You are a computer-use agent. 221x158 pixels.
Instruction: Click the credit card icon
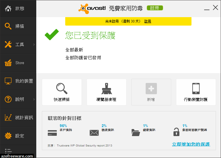pos(52,133)
